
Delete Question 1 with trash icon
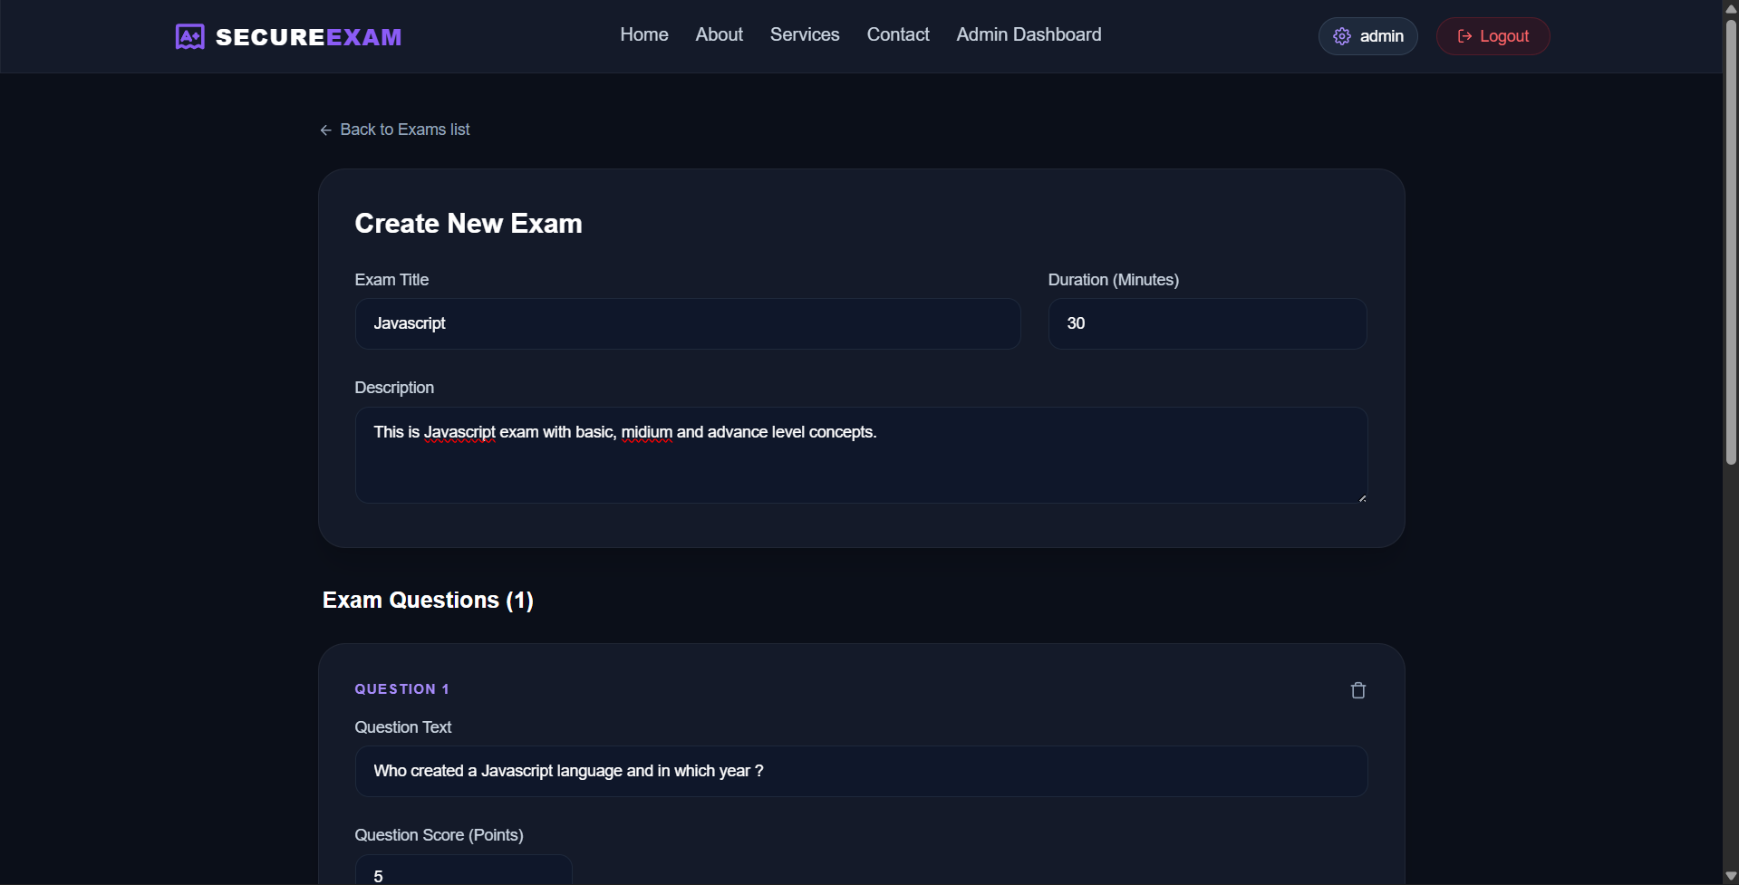coord(1357,690)
